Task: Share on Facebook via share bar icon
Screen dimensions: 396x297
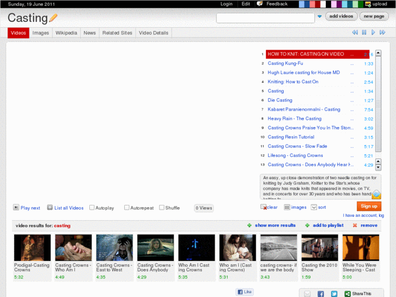Action: [x=321, y=294]
